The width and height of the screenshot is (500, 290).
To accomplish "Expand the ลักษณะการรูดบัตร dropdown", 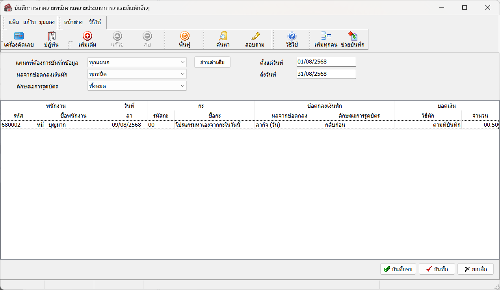I will [182, 86].
